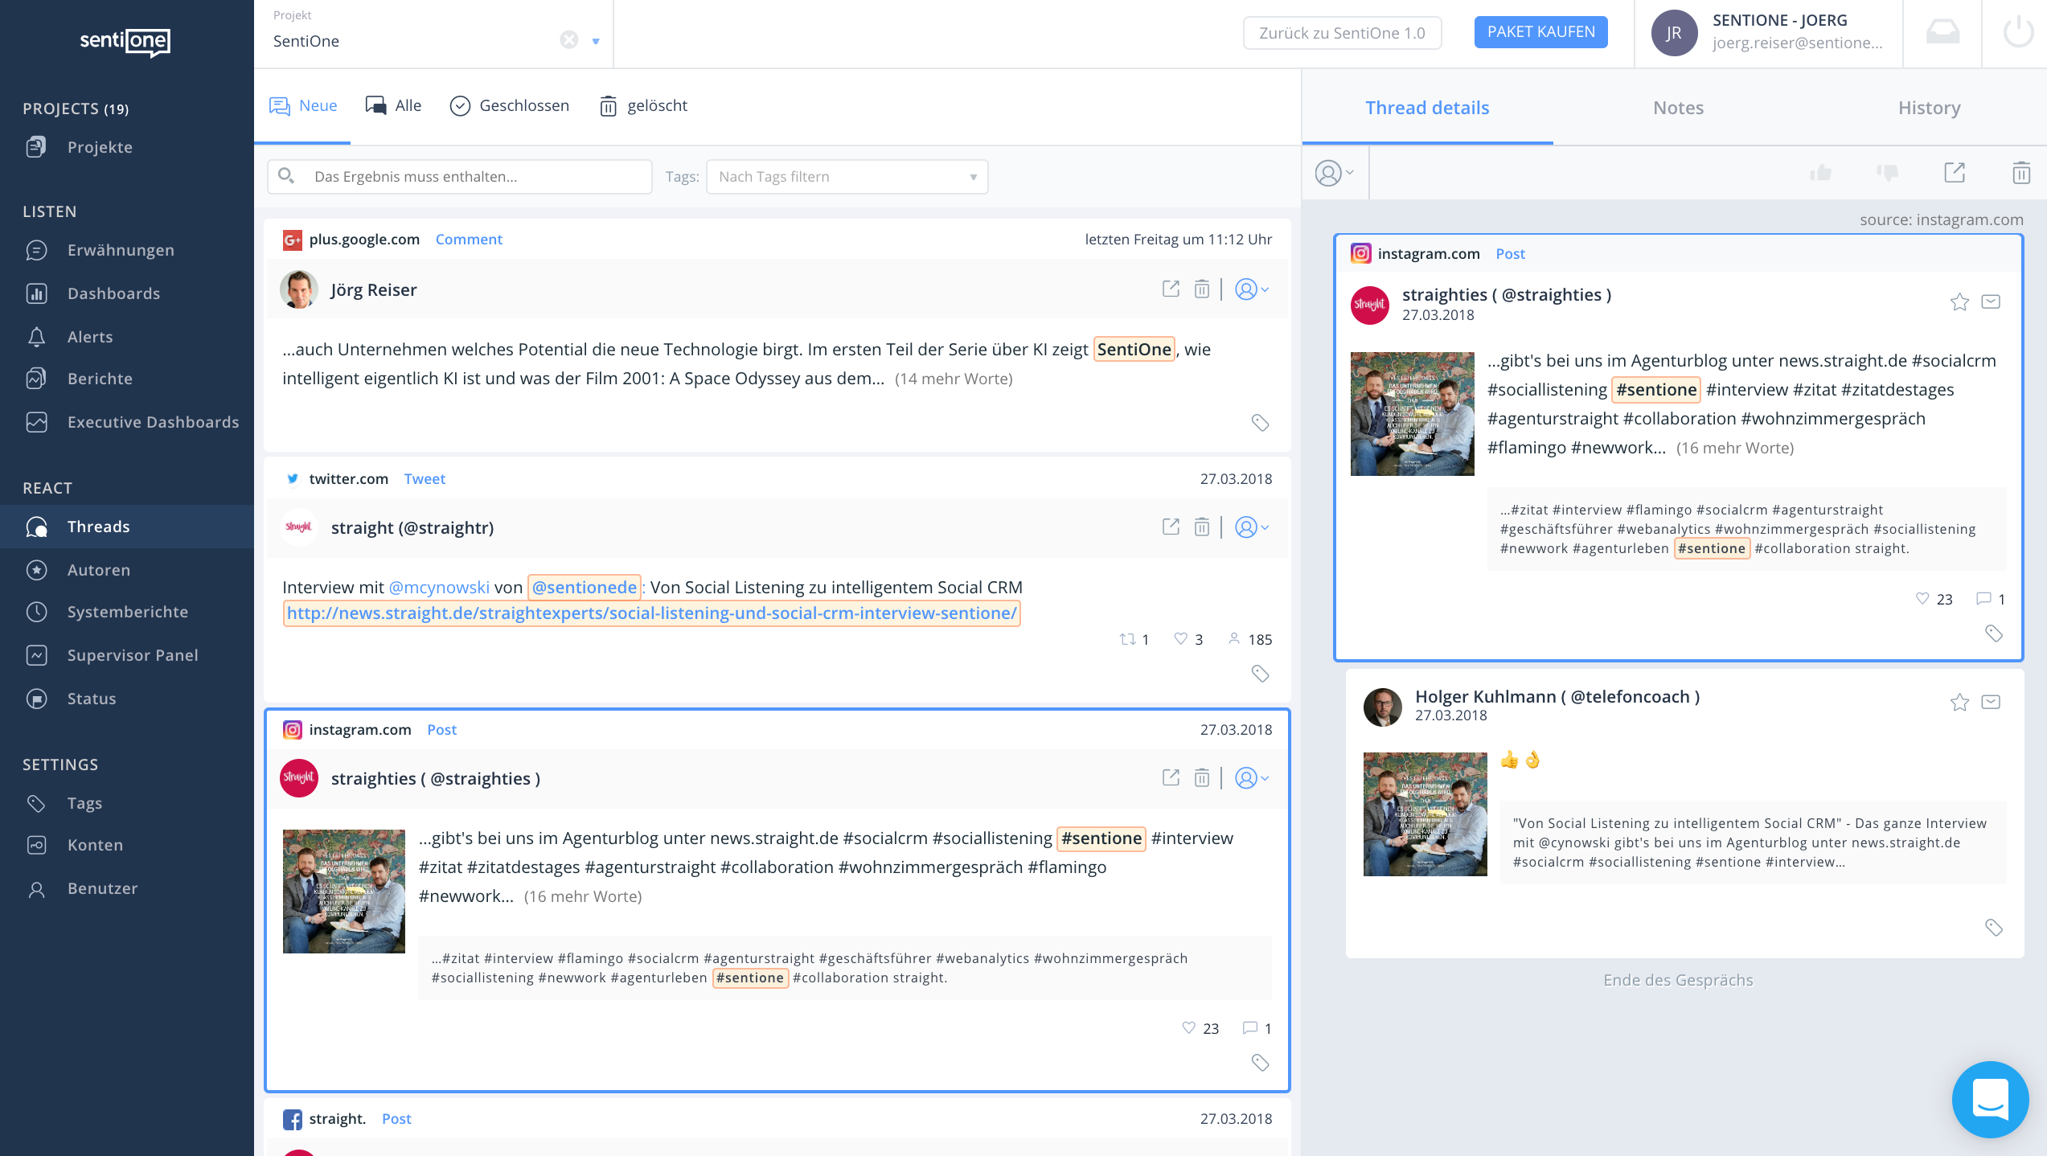
Task: Click trash icon on straight (@straightr) tweet
Action: click(x=1201, y=527)
